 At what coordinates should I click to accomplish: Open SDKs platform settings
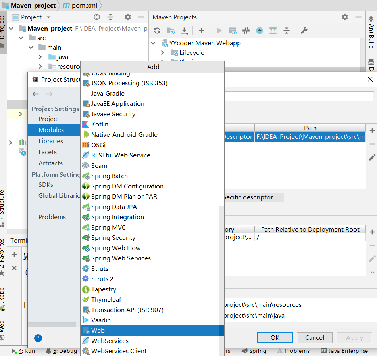(x=46, y=185)
